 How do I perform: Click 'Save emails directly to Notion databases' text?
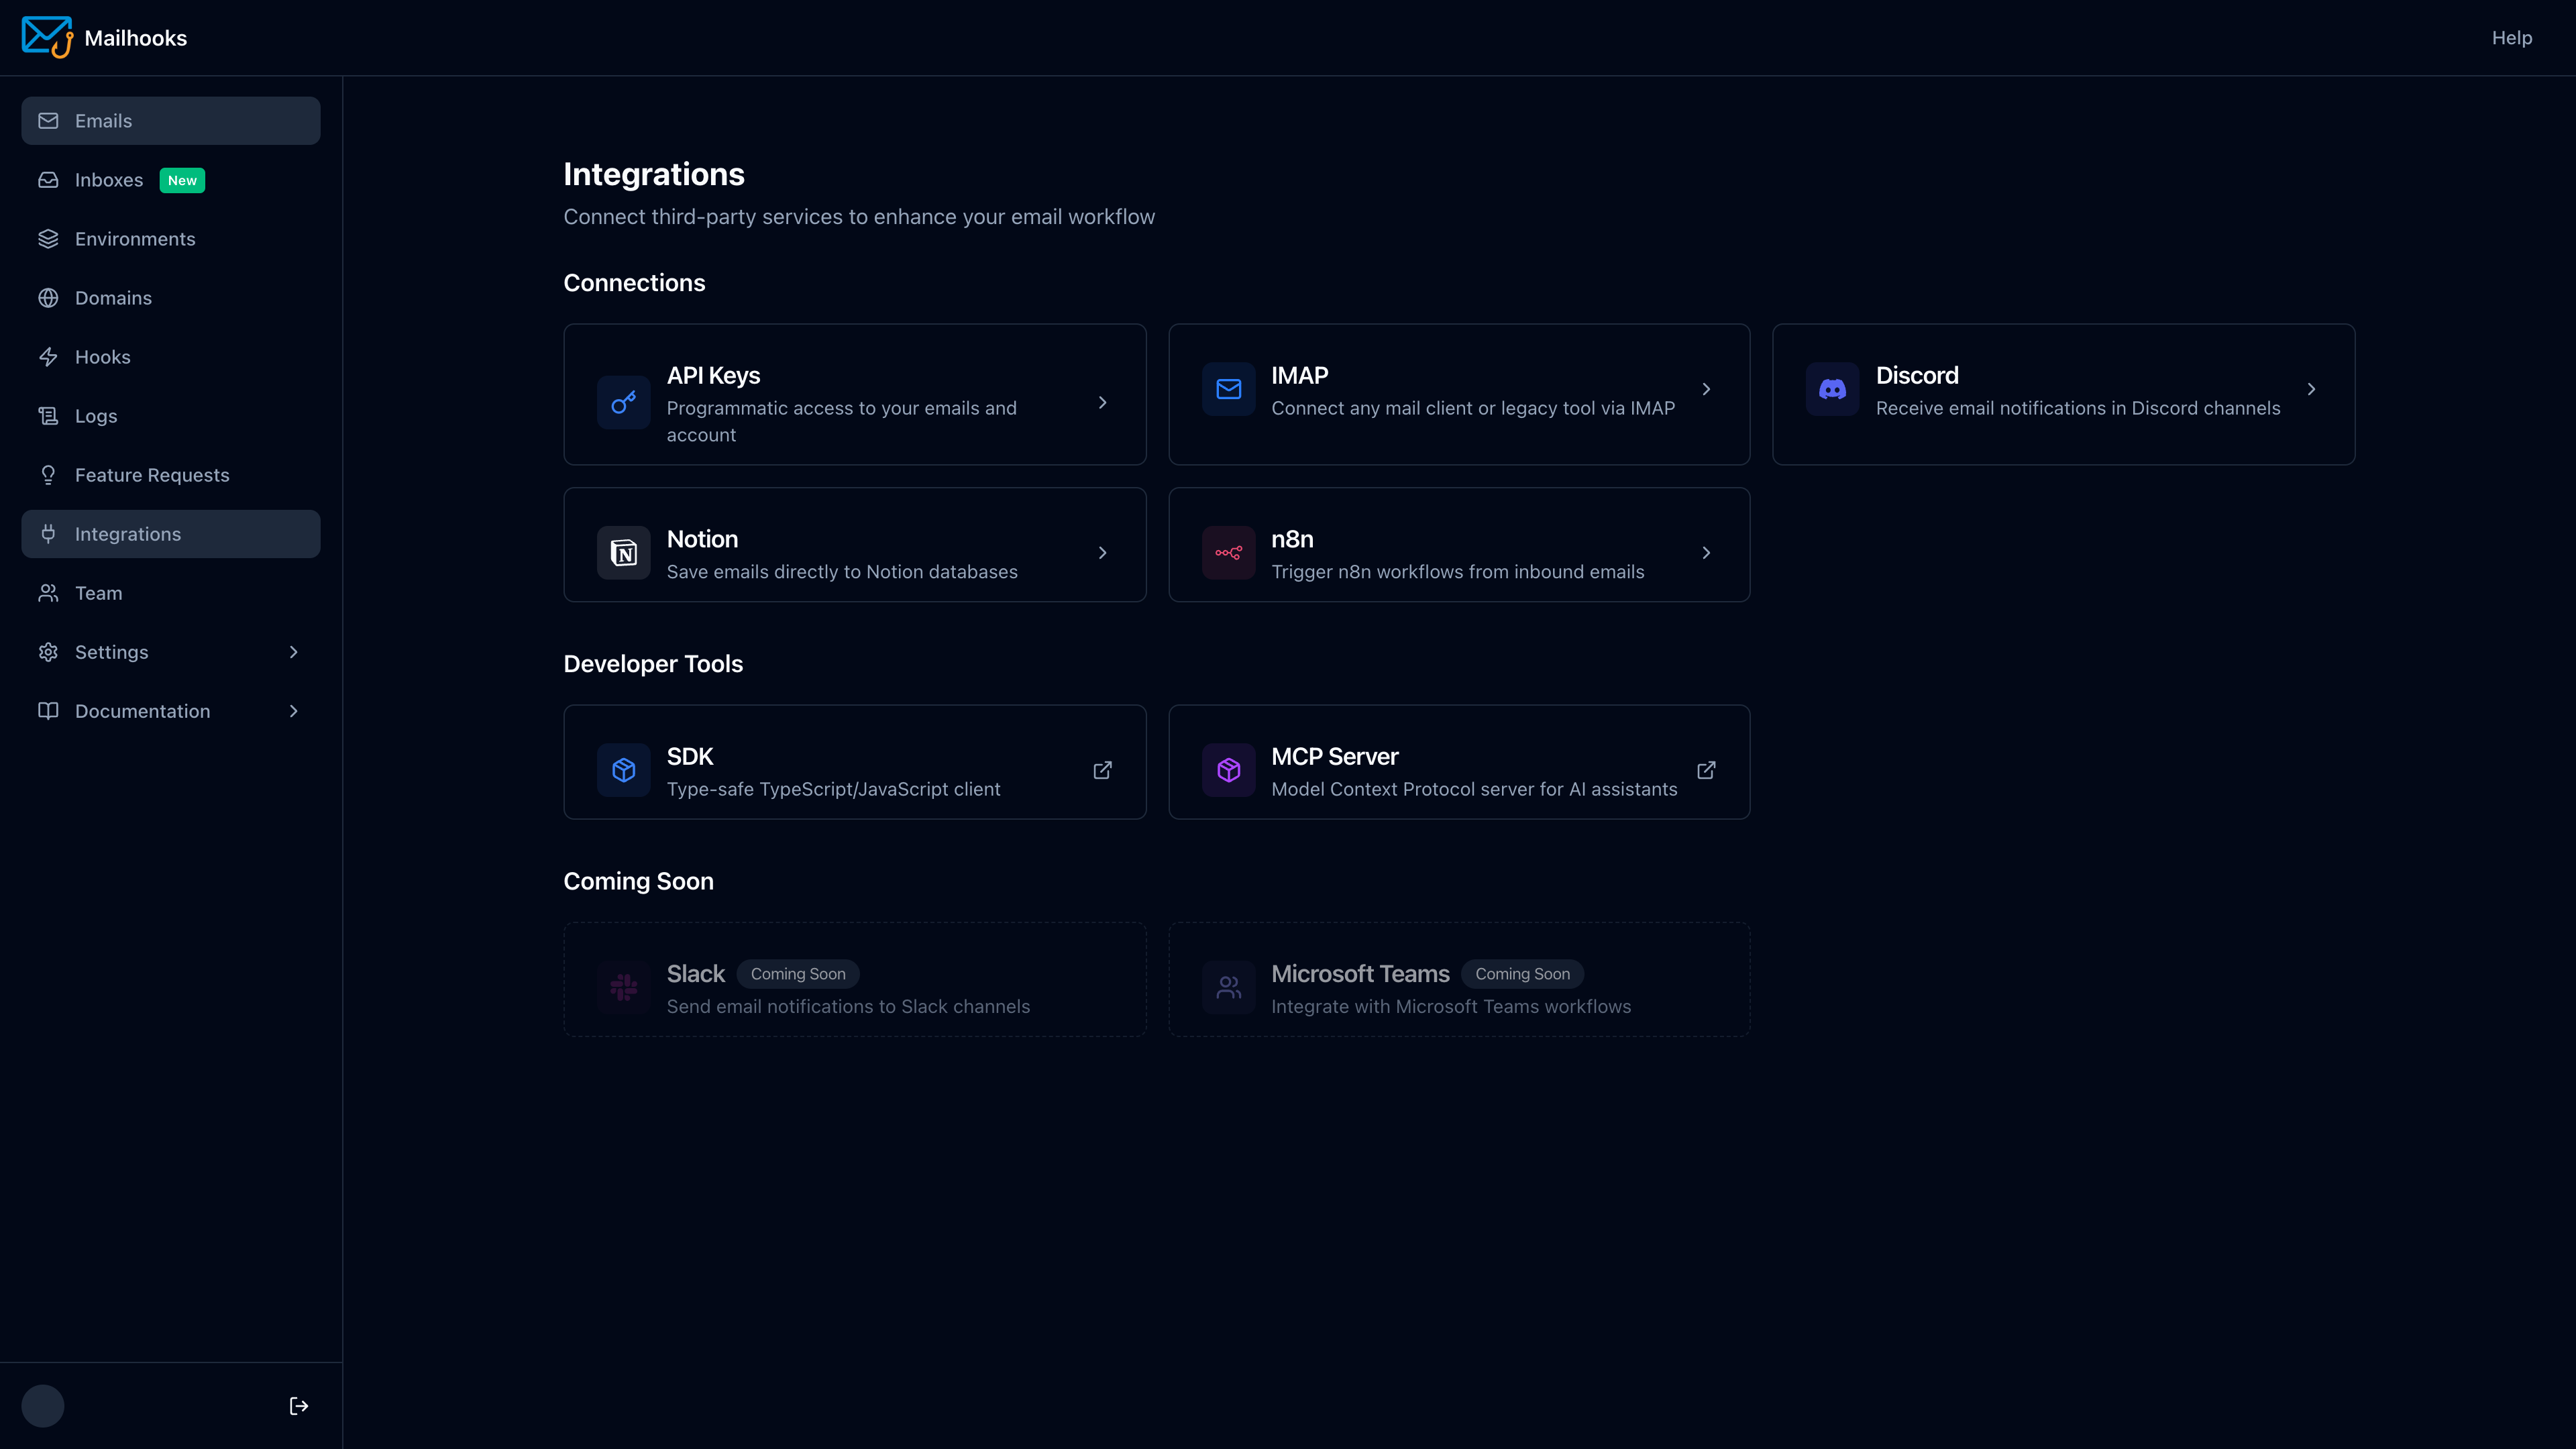pos(842,572)
